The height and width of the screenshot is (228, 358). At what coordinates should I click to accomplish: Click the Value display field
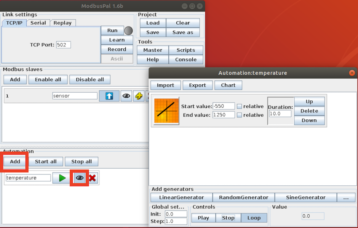(313, 216)
